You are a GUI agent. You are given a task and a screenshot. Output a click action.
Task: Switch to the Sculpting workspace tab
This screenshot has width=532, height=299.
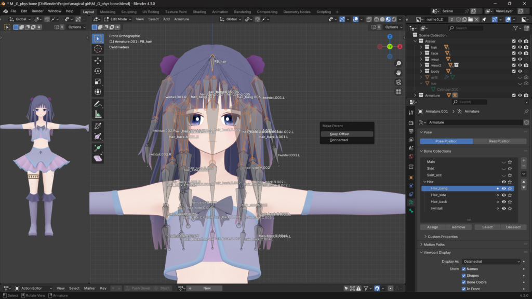click(x=129, y=11)
